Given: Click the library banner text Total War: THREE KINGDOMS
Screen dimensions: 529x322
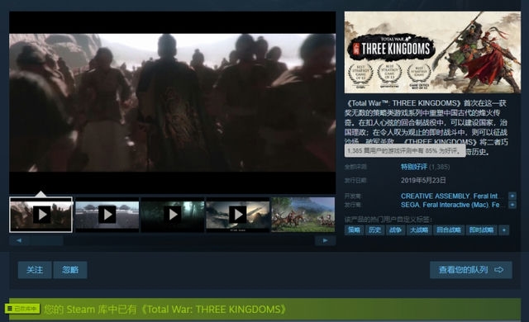Looking at the screenshot, I should (214, 309).
